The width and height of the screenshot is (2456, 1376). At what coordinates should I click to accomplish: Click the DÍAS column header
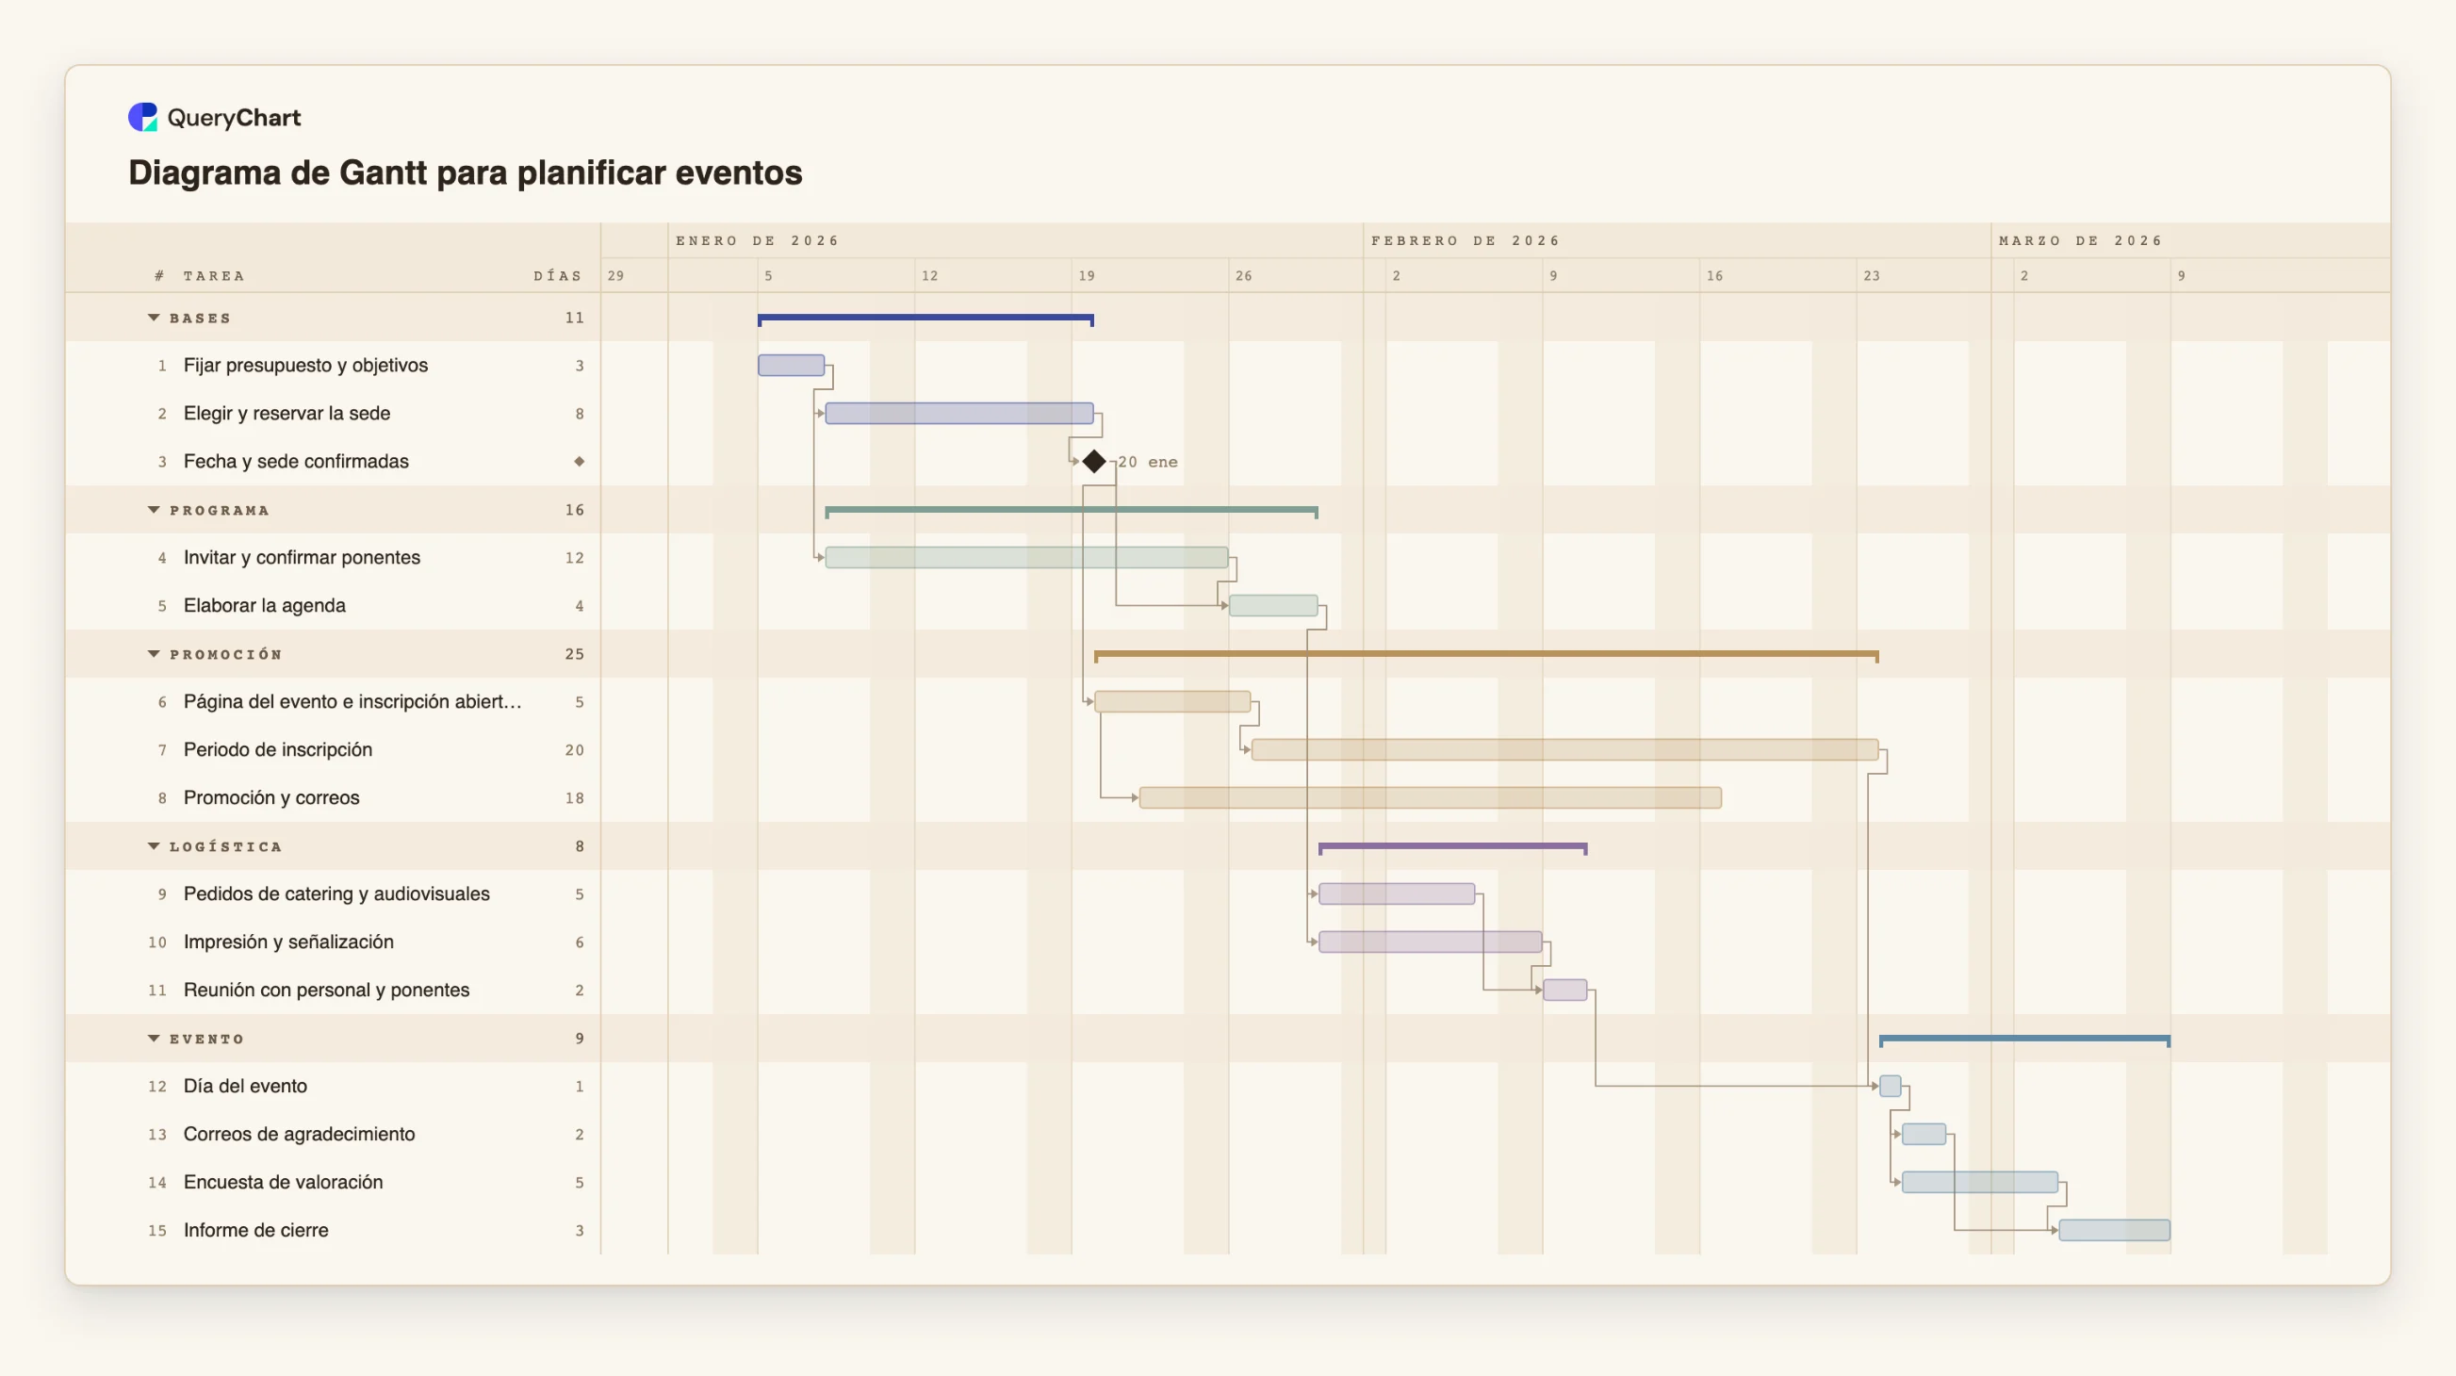[x=558, y=275]
